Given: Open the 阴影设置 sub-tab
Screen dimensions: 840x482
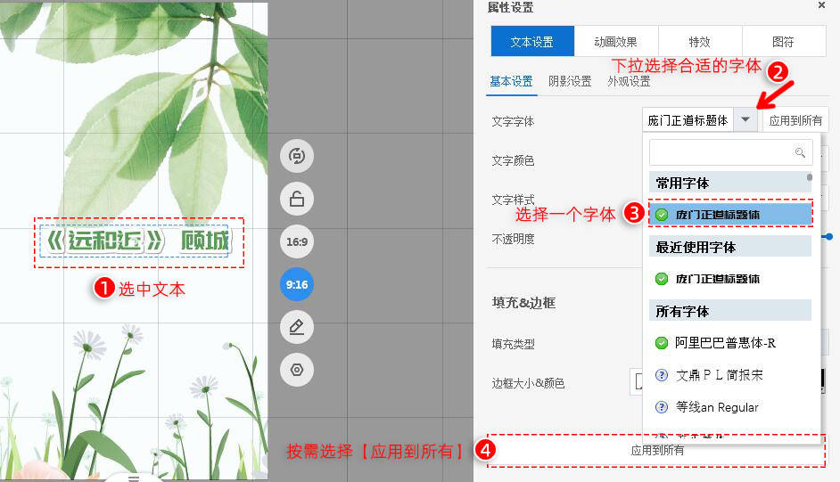Looking at the screenshot, I should [570, 81].
